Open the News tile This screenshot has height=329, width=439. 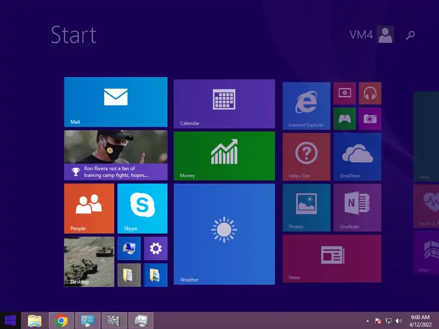point(332,258)
